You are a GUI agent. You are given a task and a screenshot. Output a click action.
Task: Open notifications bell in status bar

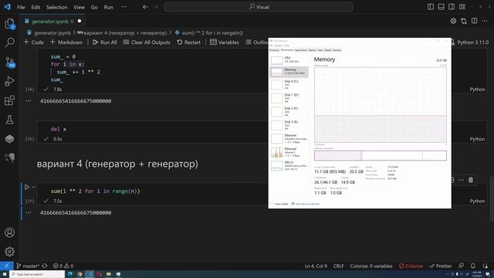[473, 266]
